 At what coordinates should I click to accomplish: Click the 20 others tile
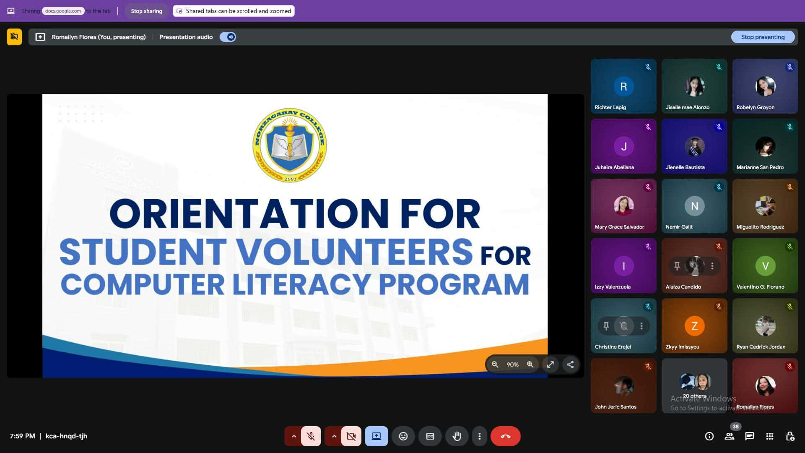click(x=694, y=385)
